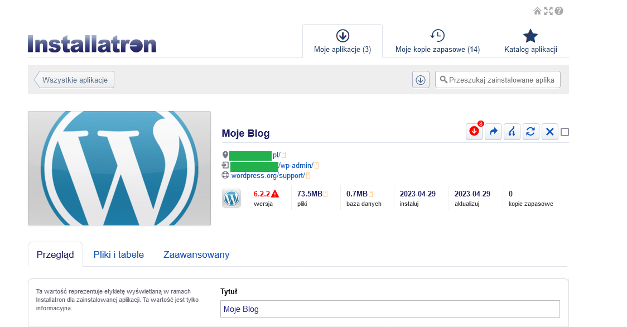Select the Pliki i tabele tab
This screenshot has width=627, height=327.
(119, 255)
